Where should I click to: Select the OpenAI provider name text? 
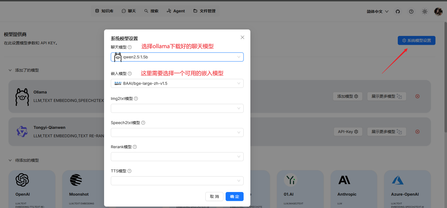(x=23, y=194)
